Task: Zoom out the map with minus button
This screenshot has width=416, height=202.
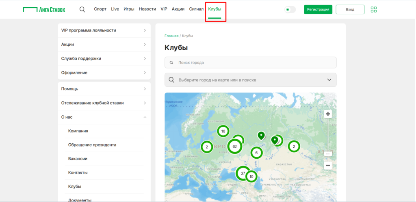Action: click(328, 165)
